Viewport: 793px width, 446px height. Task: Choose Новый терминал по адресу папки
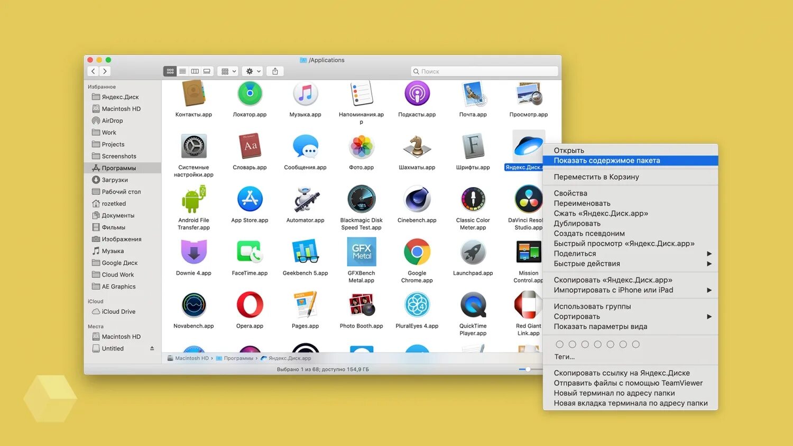pyautogui.click(x=630, y=393)
